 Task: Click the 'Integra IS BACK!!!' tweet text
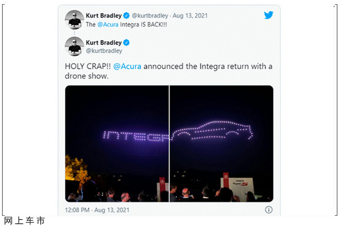click(144, 24)
